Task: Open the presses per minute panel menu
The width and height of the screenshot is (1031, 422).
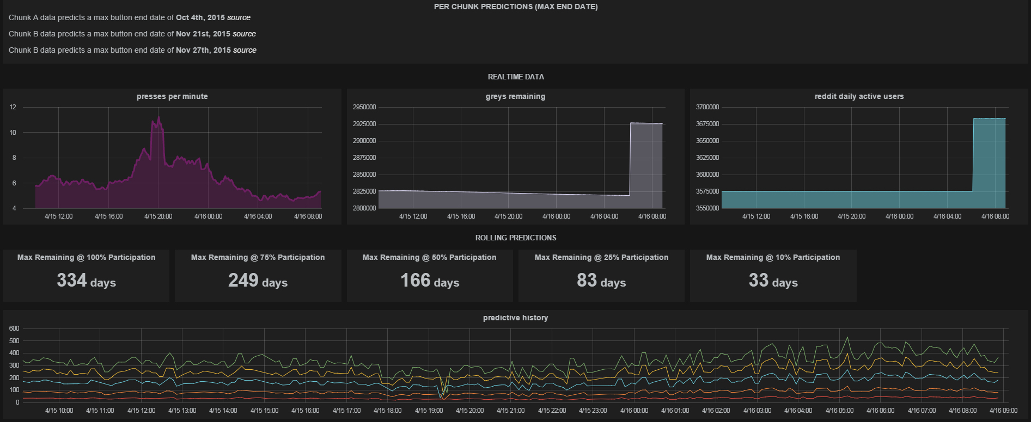Action: click(172, 96)
